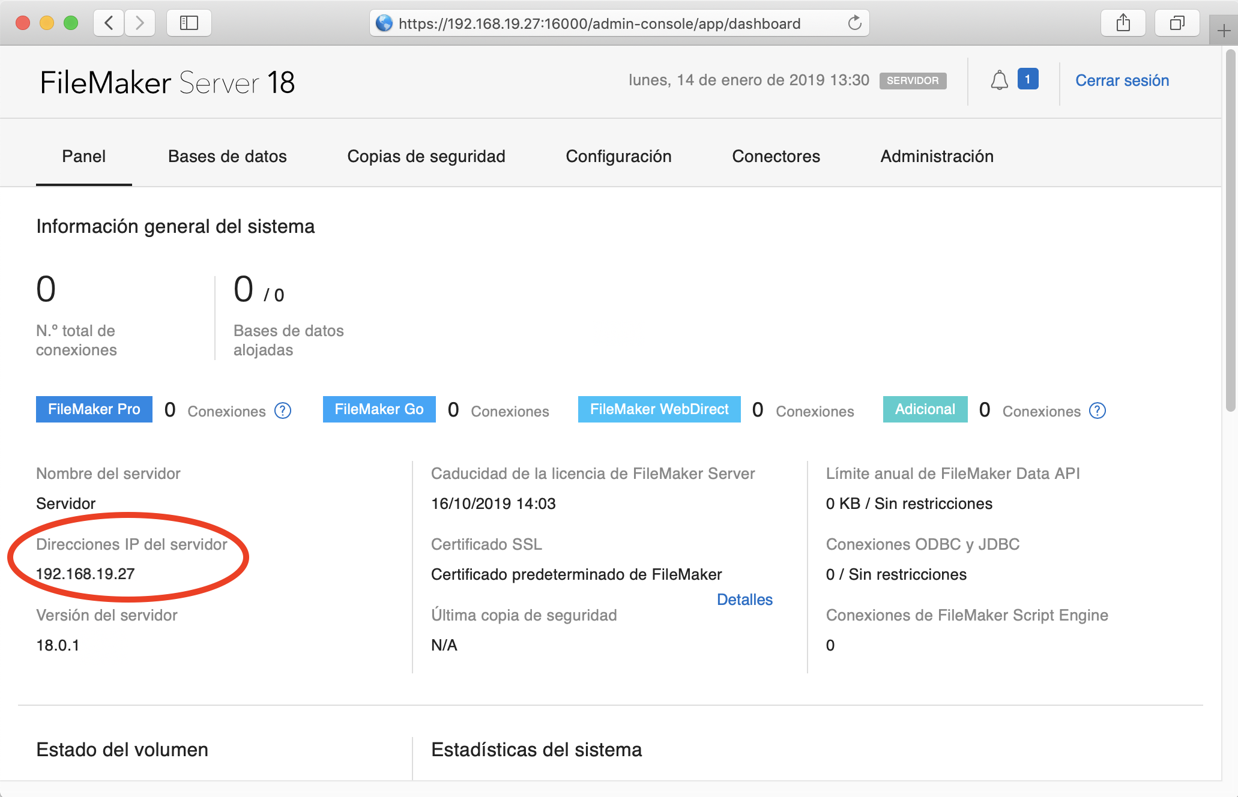Open the Bases de datos tab
The width and height of the screenshot is (1238, 797).
click(228, 157)
